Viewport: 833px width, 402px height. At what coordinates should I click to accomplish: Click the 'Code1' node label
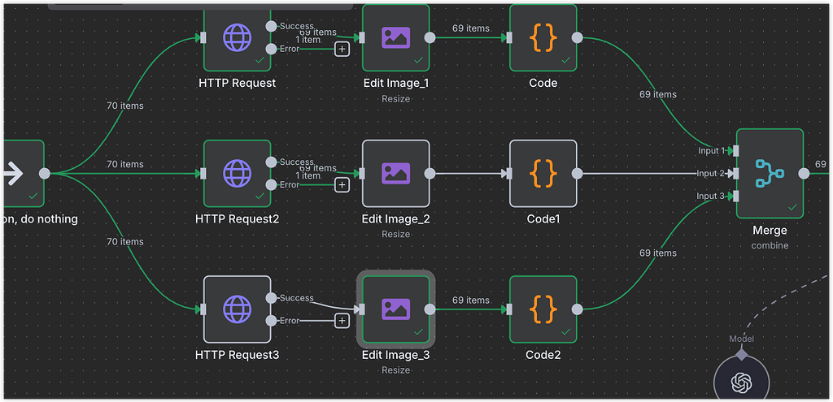[543, 219]
